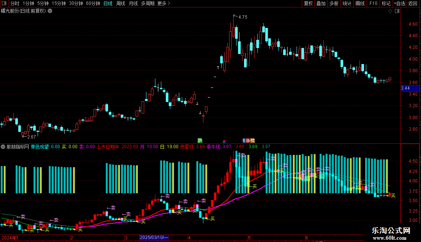
Task: Click the 2024年1 date axis label
Action: (x=10, y=238)
